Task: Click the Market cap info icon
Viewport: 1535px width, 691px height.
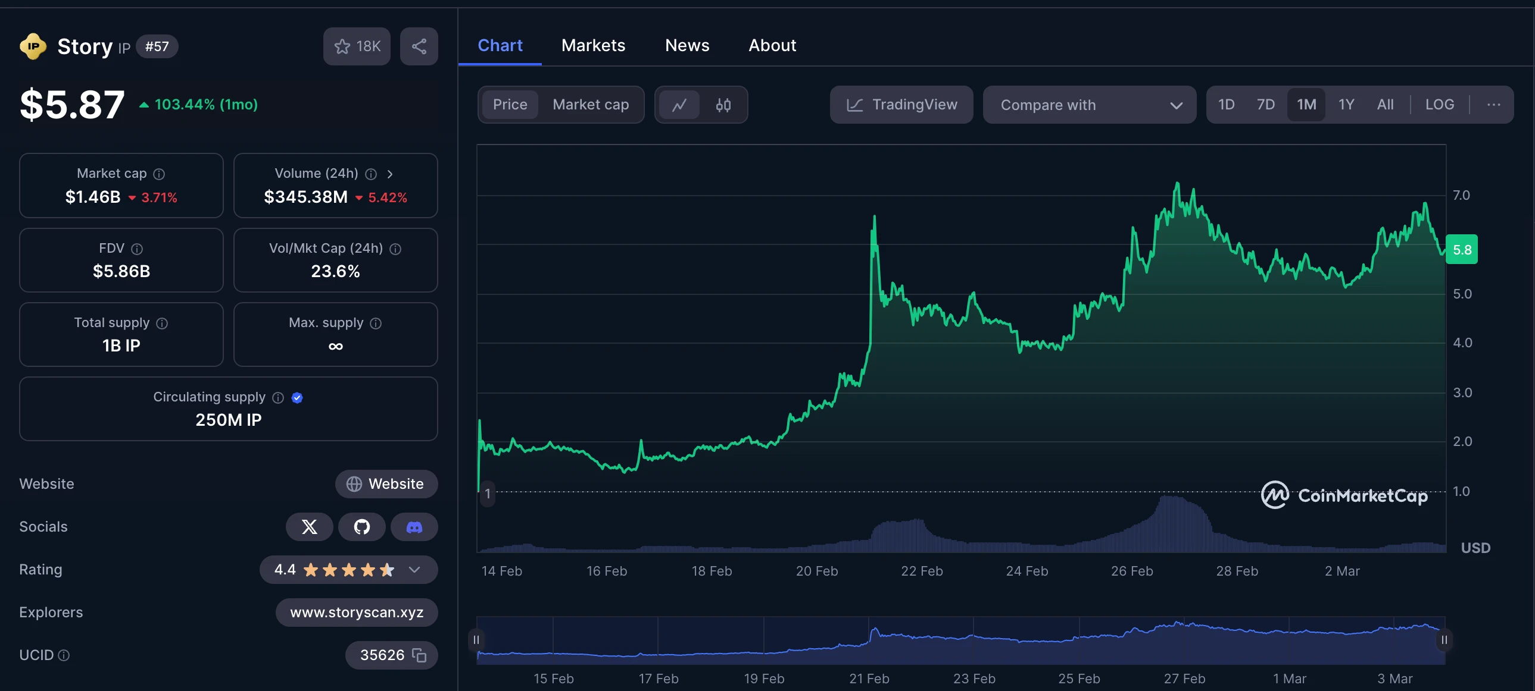Action: [x=159, y=174]
